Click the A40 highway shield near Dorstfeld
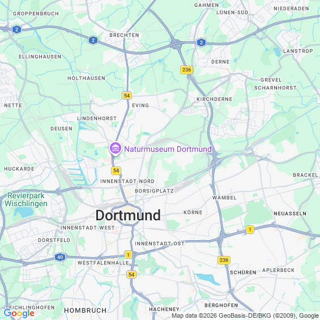This screenshot has height=320, width=320. coord(60,257)
